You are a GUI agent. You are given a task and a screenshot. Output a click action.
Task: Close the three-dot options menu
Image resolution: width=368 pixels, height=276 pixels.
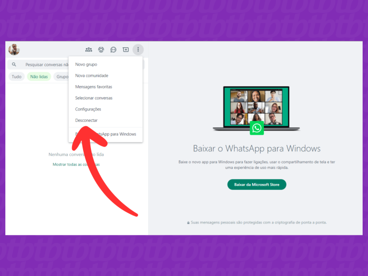pos(138,49)
